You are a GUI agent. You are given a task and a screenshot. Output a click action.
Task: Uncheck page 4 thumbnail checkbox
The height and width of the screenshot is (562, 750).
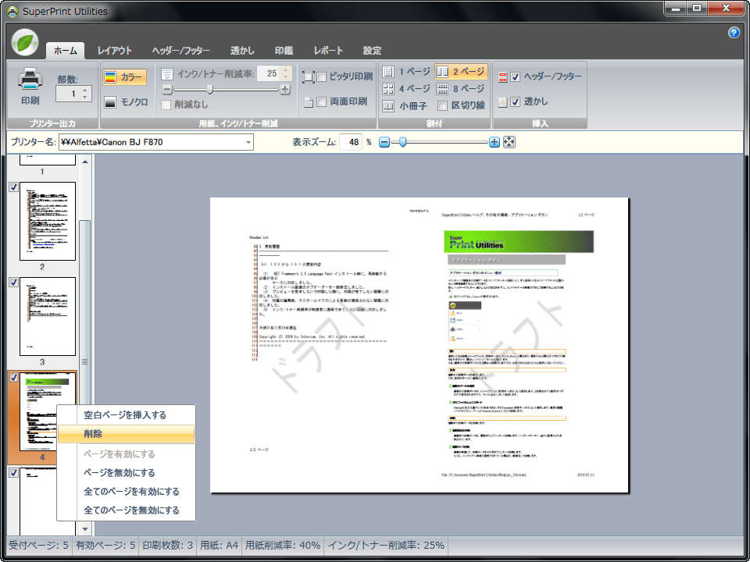14,378
